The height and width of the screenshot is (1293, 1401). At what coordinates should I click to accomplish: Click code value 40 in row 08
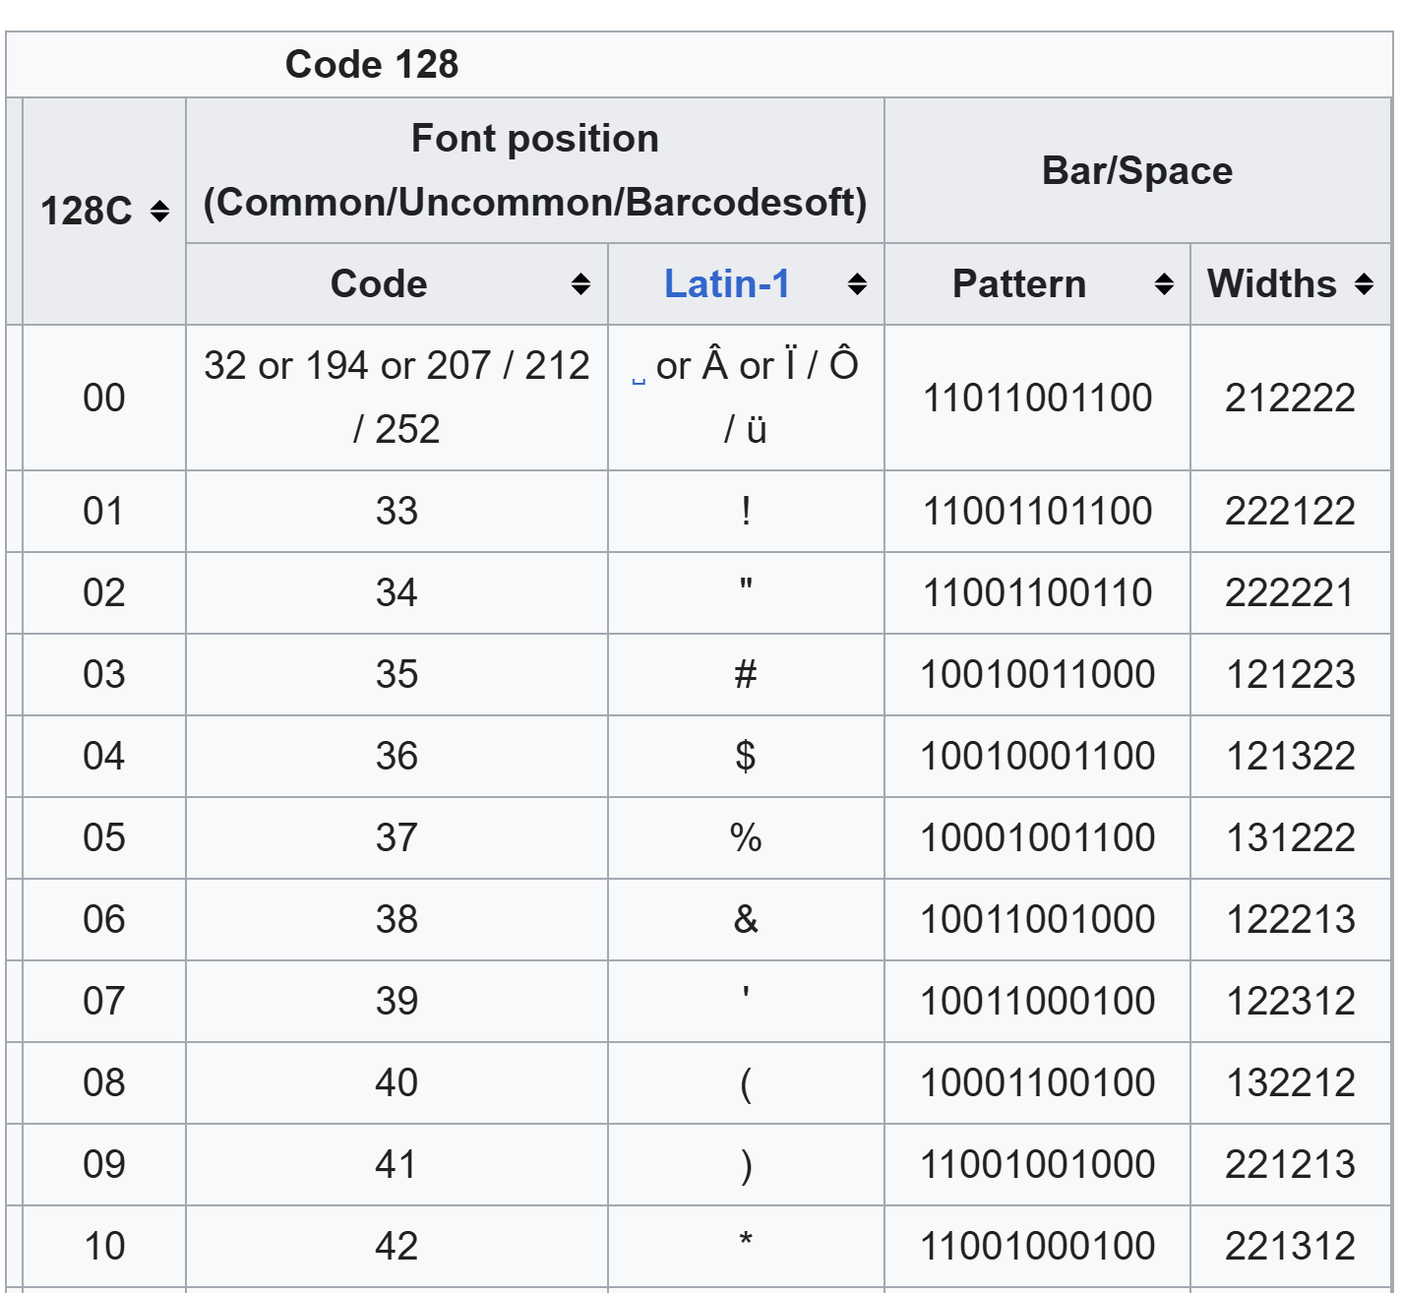tap(396, 1083)
